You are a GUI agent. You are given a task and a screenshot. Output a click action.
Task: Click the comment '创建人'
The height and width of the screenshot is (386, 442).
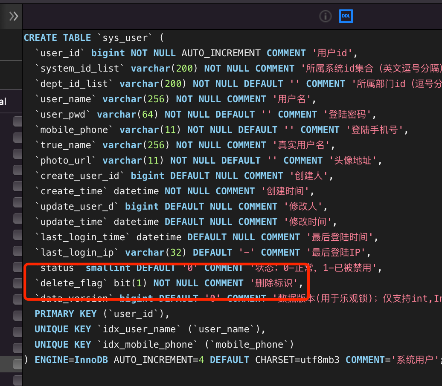[308, 176]
